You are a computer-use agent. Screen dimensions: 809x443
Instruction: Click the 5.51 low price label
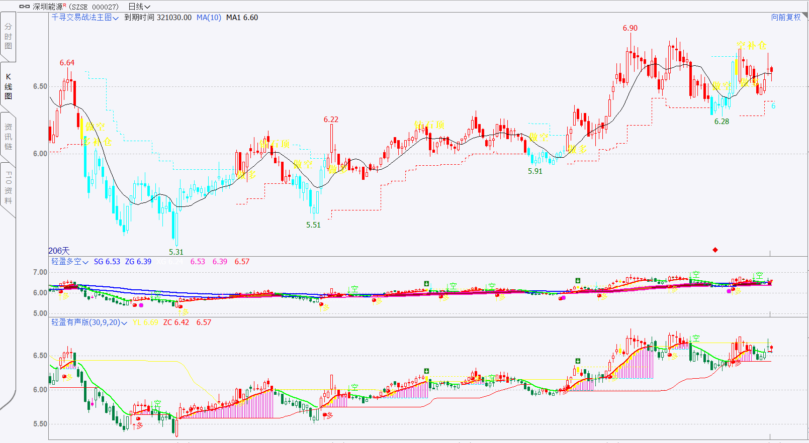(x=313, y=225)
